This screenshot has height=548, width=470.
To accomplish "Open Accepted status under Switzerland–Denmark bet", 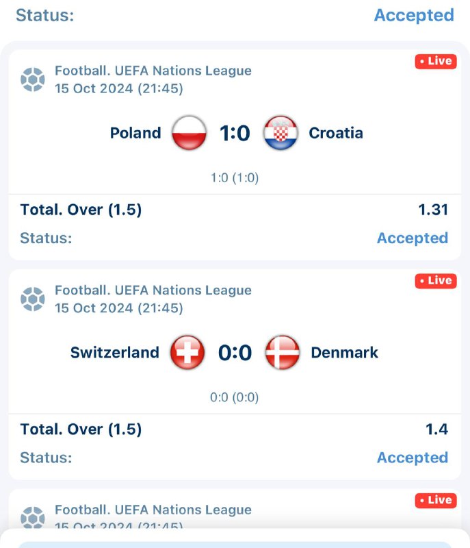I will point(413,458).
